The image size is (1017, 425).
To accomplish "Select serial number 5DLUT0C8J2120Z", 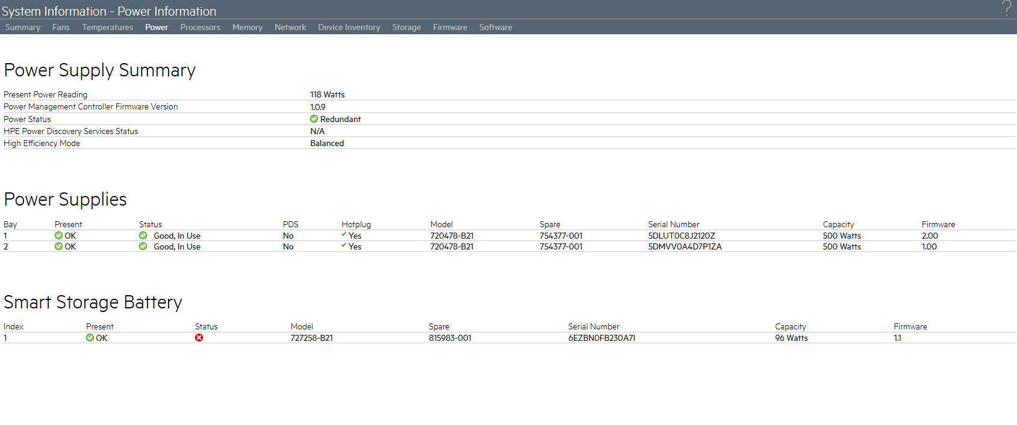I will (x=682, y=236).
